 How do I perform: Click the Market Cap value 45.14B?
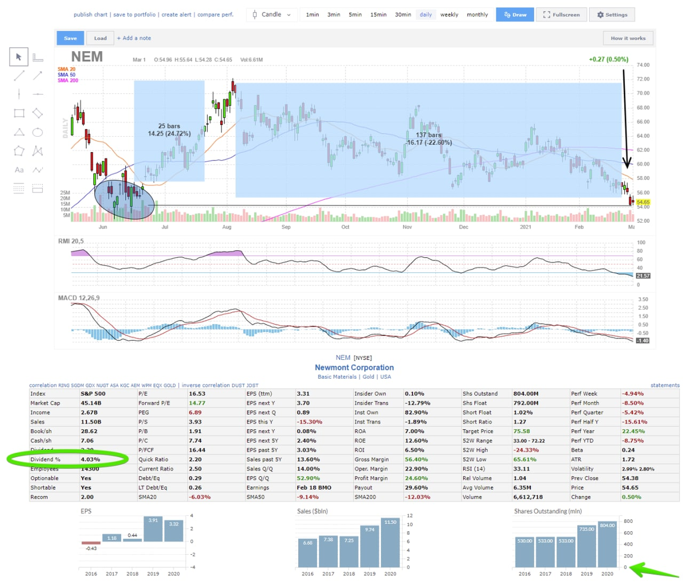(x=92, y=403)
